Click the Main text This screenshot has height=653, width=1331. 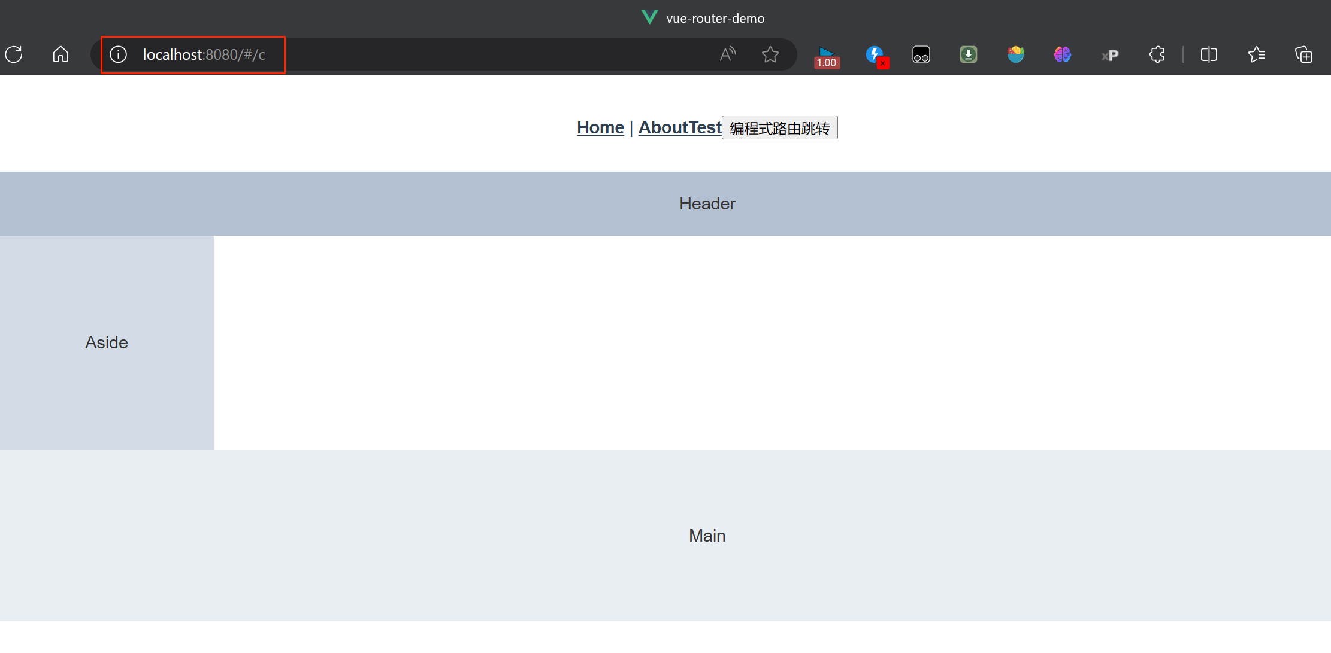pos(707,536)
